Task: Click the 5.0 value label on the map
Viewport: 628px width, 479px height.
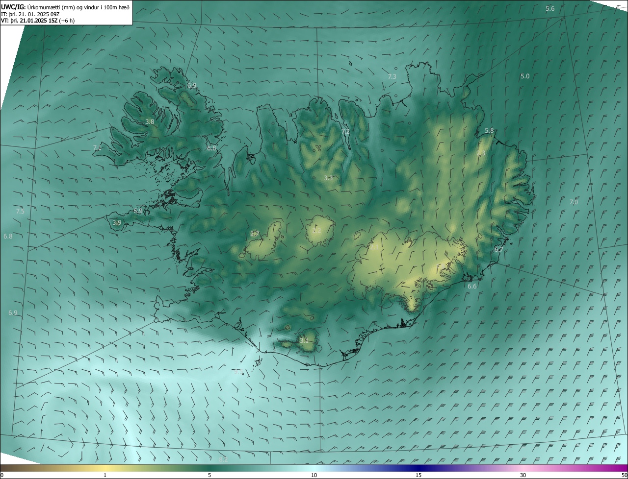Action: click(x=525, y=76)
